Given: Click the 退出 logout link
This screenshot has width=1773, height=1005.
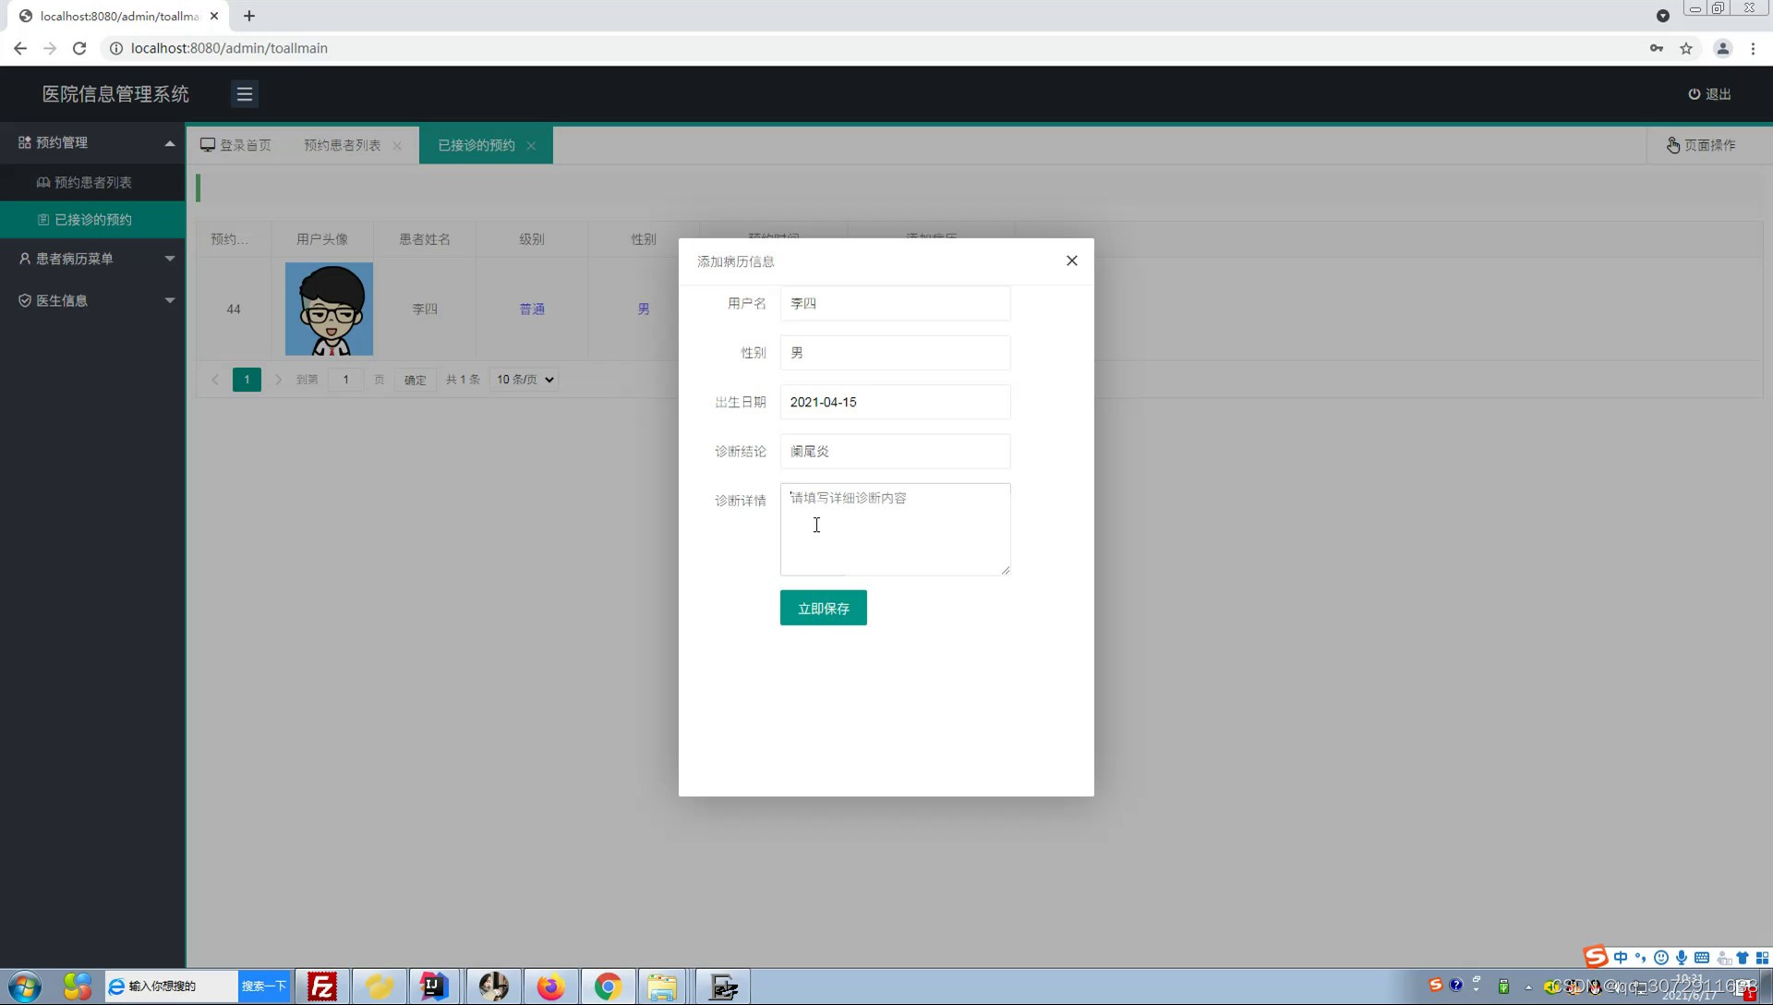Looking at the screenshot, I should point(1709,94).
